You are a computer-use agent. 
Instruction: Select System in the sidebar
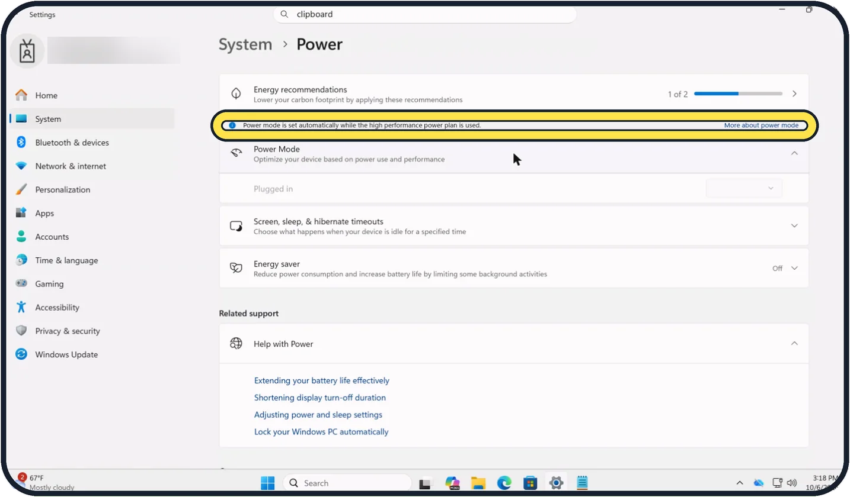pyautogui.click(x=92, y=119)
